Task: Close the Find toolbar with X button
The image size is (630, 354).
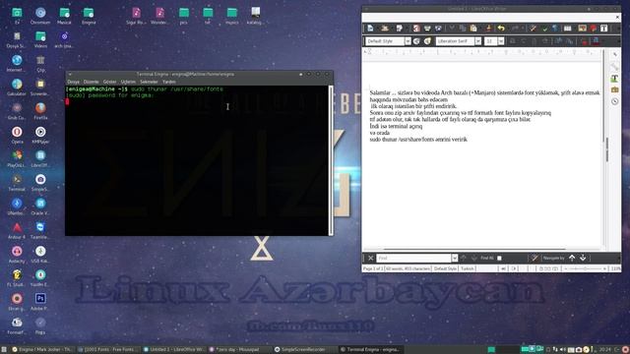Action: pyautogui.click(x=371, y=258)
